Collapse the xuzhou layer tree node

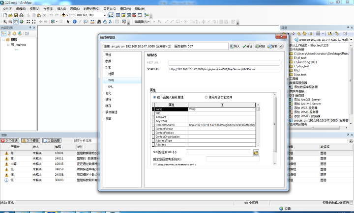coord(8,45)
